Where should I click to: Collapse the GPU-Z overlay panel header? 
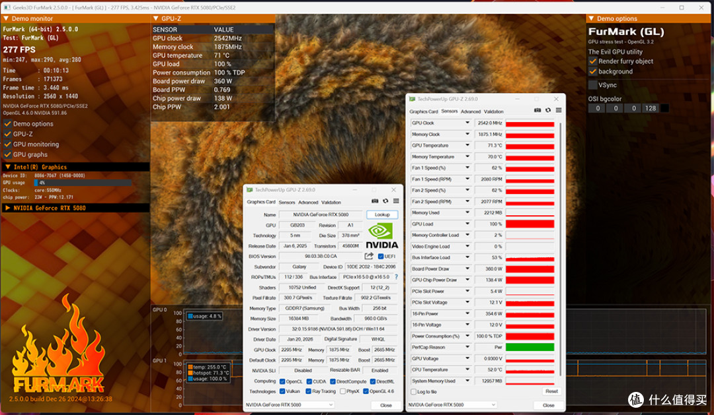(x=156, y=18)
